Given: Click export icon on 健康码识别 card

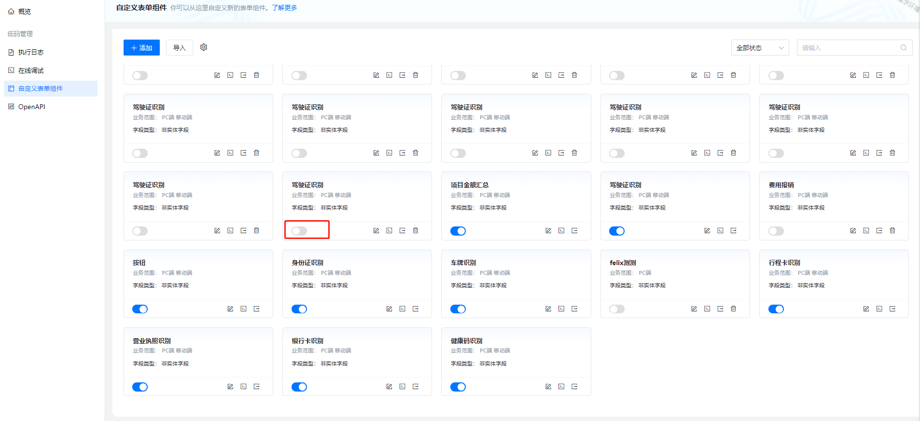Looking at the screenshot, I should click(x=574, y=387).
